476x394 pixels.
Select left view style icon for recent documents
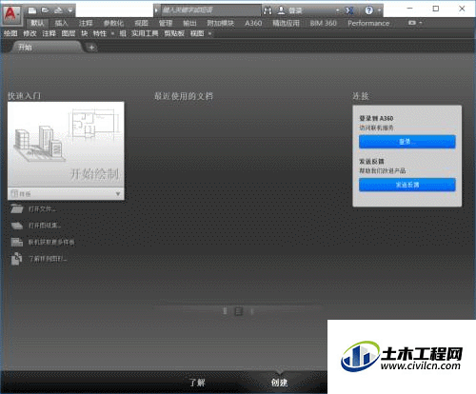click(225, 311)
